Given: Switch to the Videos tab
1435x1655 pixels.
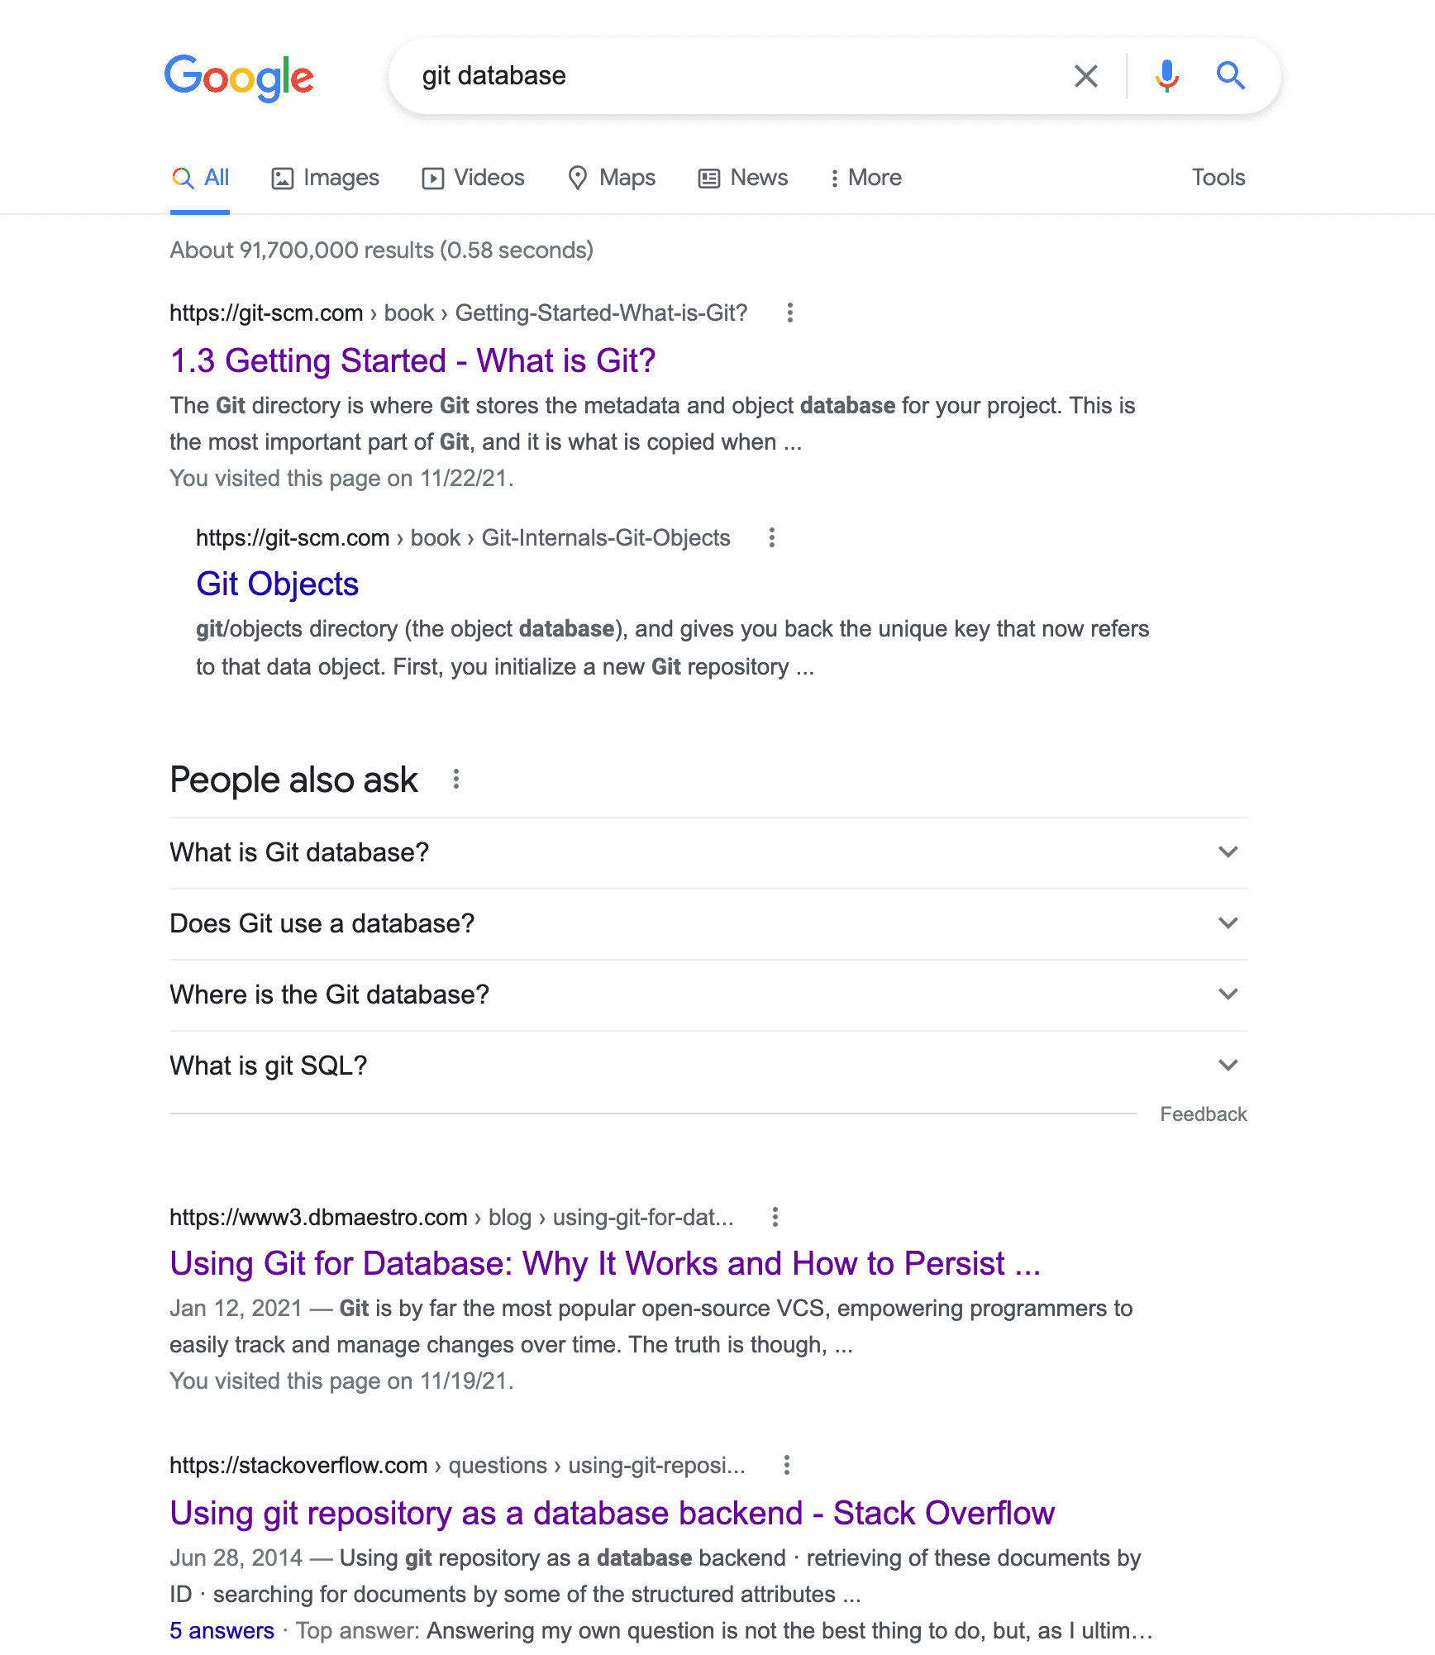Looking at the screenshot, I should click(x=473, y=178).
